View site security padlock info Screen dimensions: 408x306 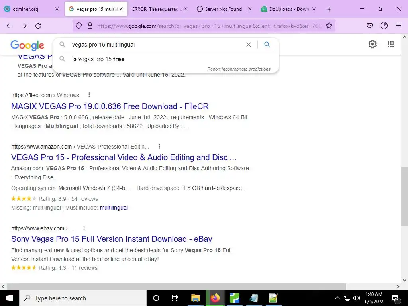90,25
